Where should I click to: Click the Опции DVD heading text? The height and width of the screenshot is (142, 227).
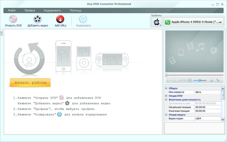coord(175,96)
